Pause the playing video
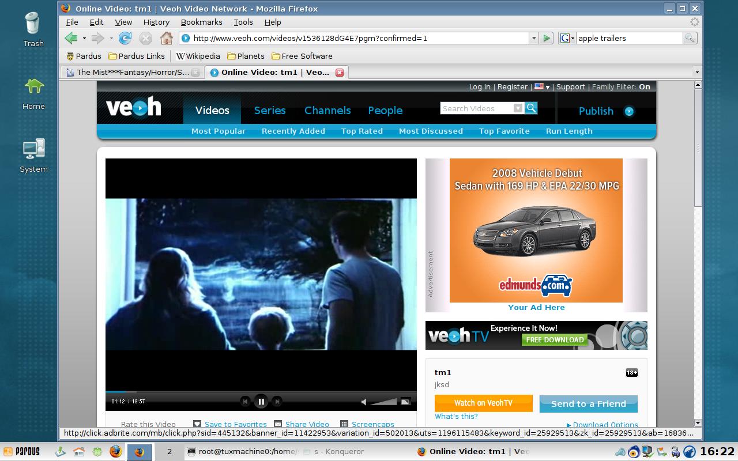The height and width of the screenshot is (461, 738). 261,402
